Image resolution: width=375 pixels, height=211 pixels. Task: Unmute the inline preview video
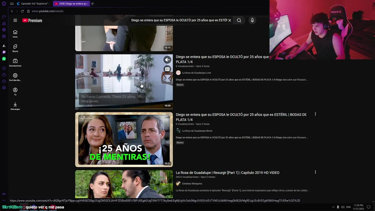click(167, 60)
